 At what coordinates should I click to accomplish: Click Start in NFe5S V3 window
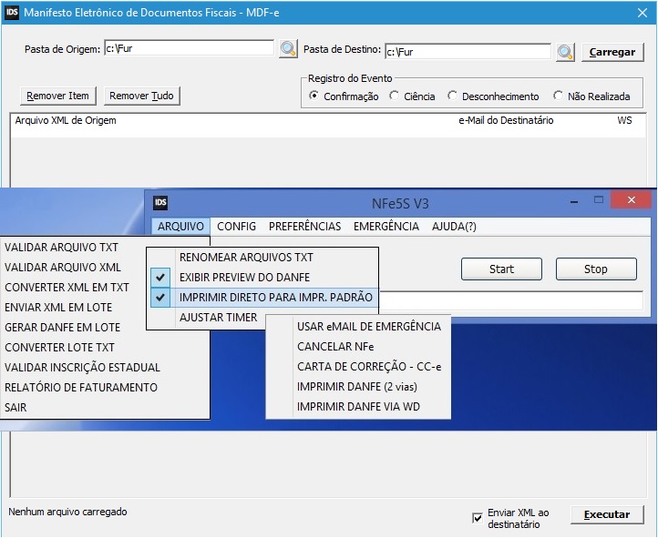coord(501,269)
